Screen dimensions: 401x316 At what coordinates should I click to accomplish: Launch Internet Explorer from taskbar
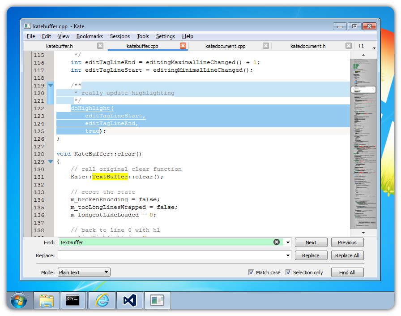[x=102, y=300]
